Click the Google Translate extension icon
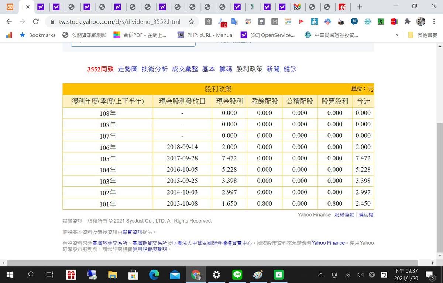 (x=234, y=22)
